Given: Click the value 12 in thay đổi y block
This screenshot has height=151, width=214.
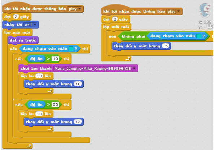Looking at the screenshot, I should pos(78,122).
